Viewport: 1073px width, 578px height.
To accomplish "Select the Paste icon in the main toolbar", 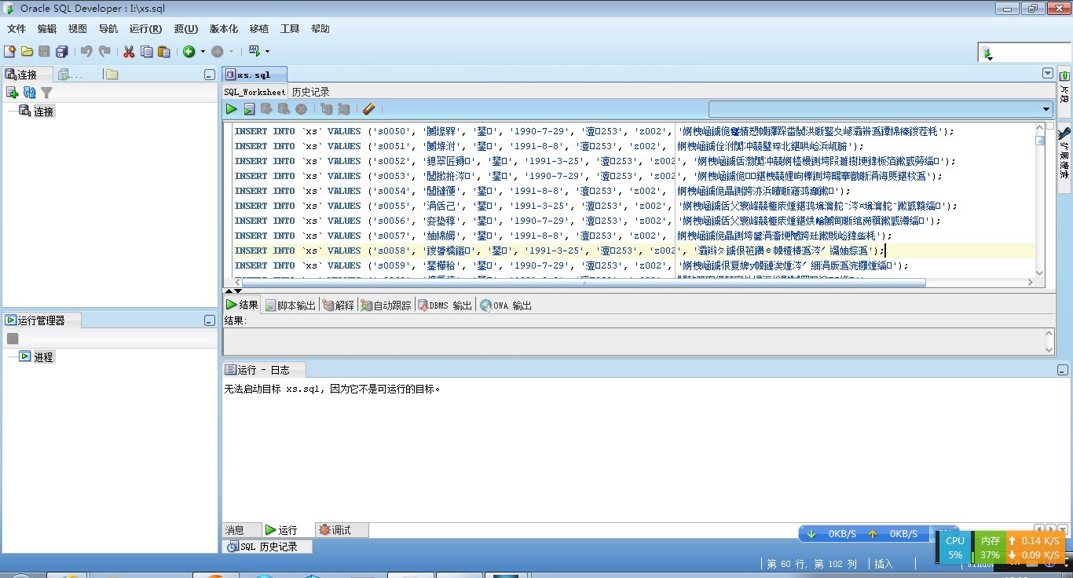I will [x=163, y=51].
